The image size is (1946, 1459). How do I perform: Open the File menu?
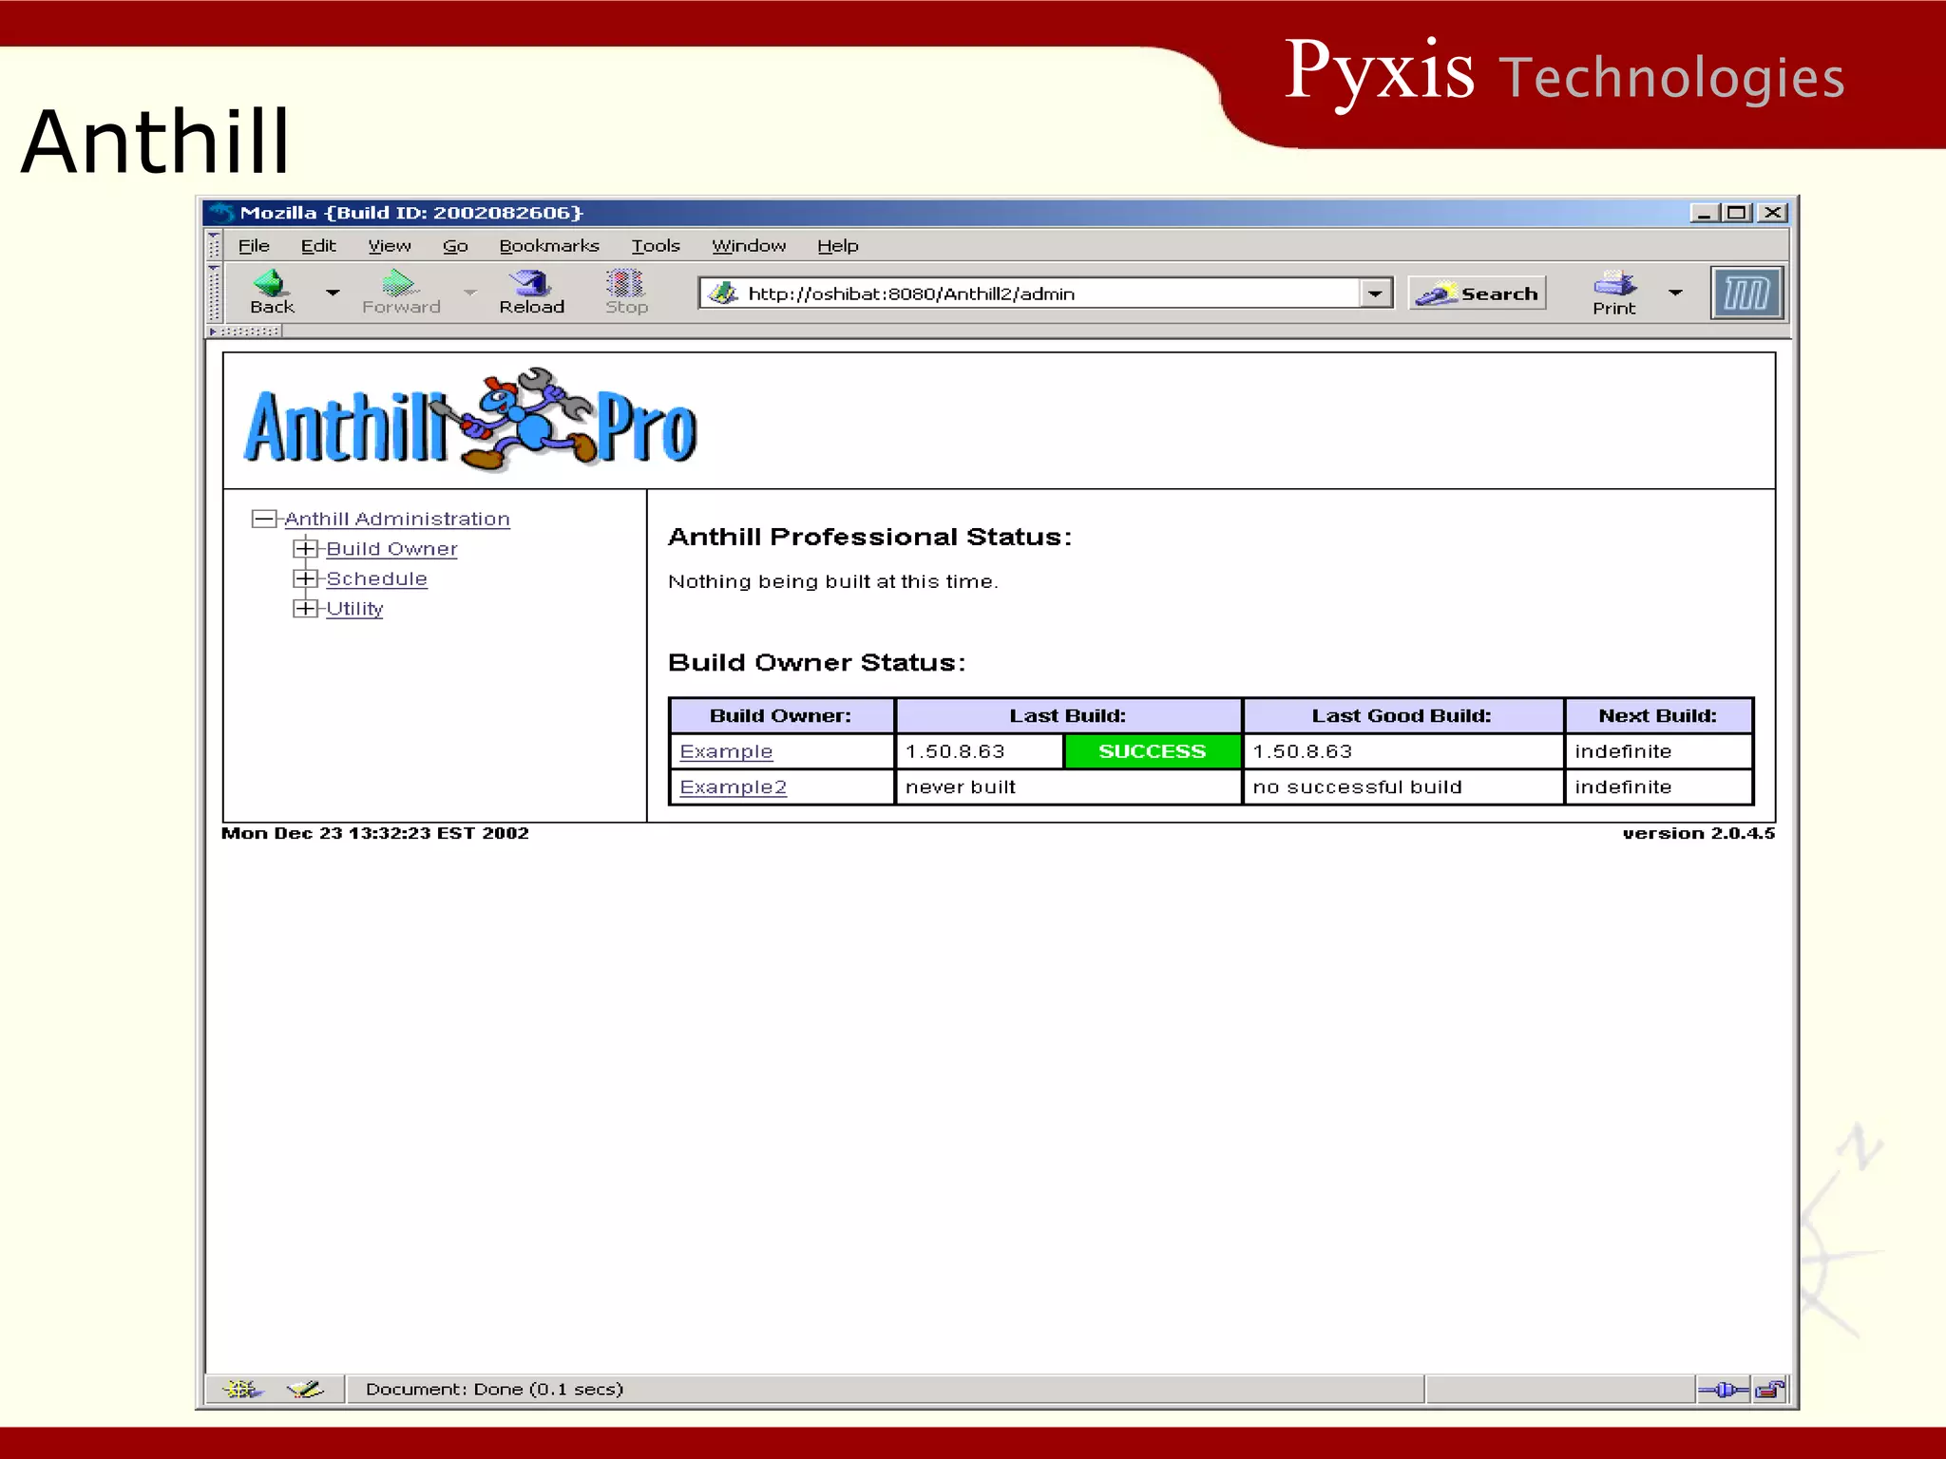point(254,246)
